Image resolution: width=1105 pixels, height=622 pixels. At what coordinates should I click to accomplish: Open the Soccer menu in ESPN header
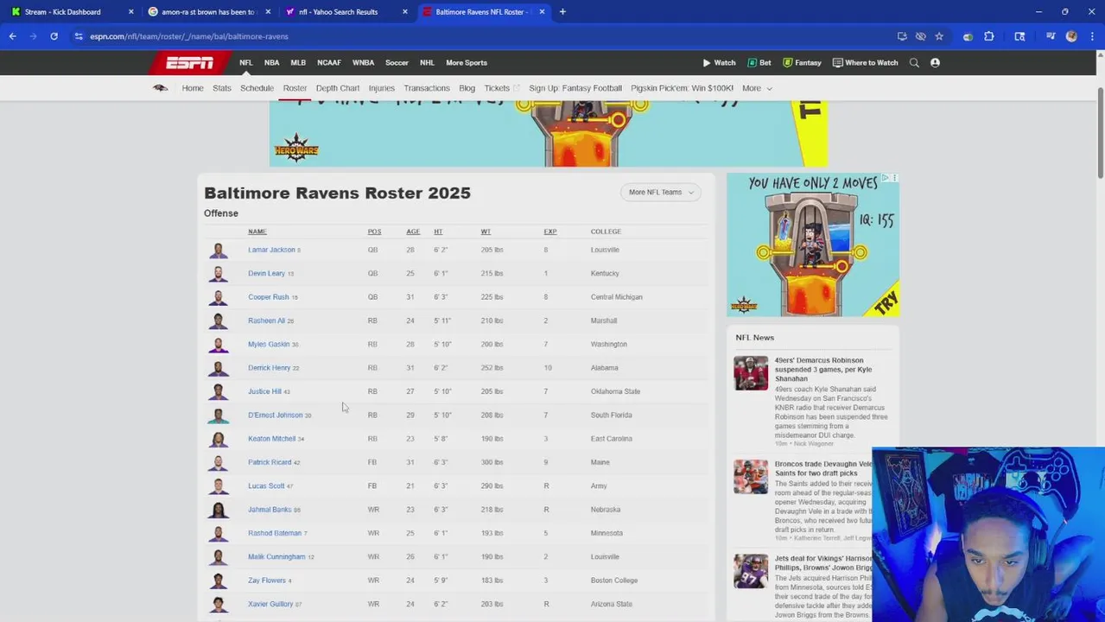coord(397,62)
